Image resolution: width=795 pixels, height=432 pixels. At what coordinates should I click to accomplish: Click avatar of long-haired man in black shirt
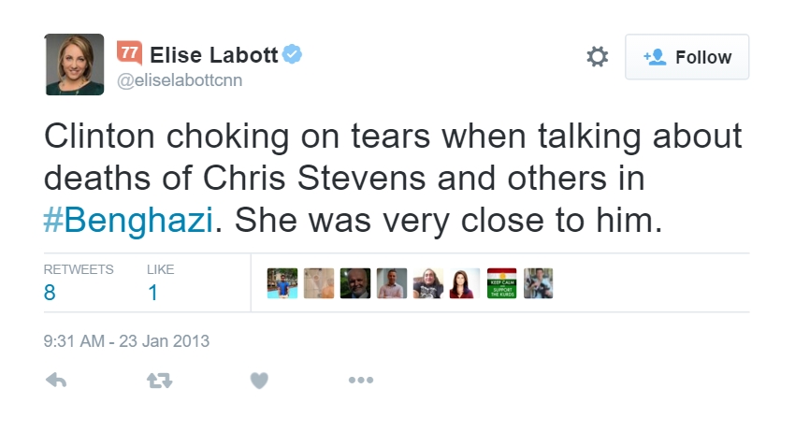click(x=428, y=283)
